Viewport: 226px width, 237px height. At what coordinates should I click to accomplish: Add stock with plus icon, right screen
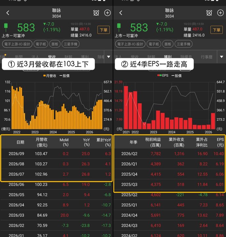click(220, 13)
